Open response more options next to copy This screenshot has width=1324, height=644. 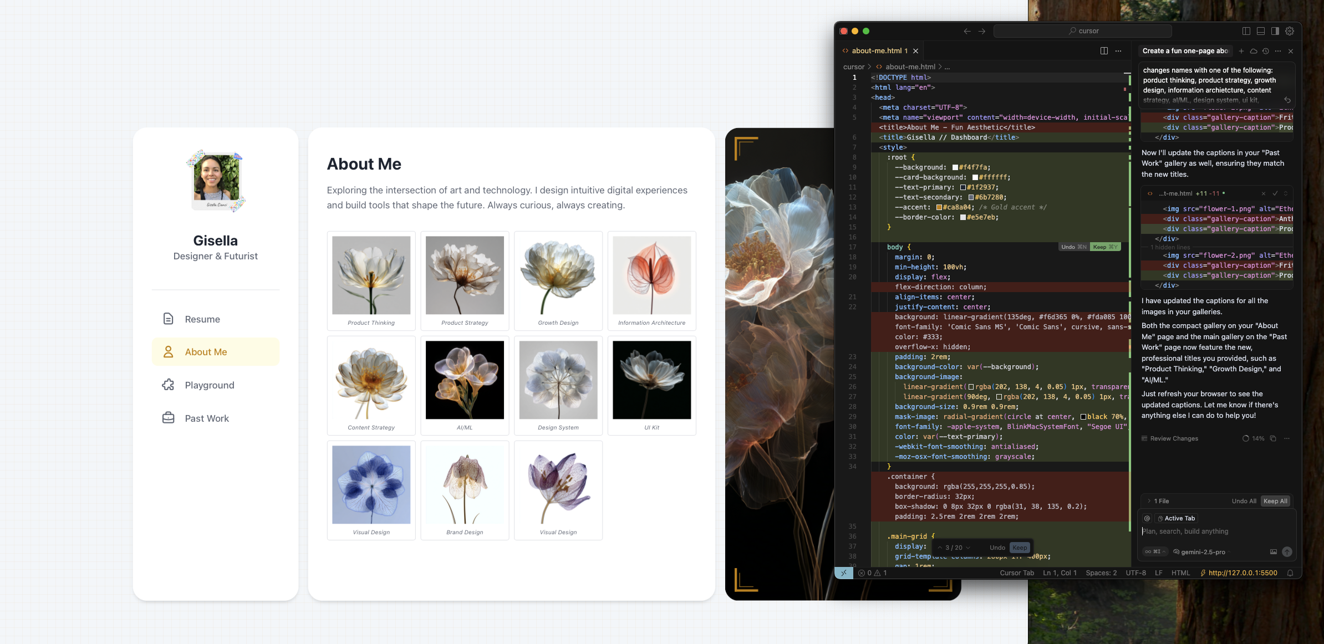click(1286, 438)
